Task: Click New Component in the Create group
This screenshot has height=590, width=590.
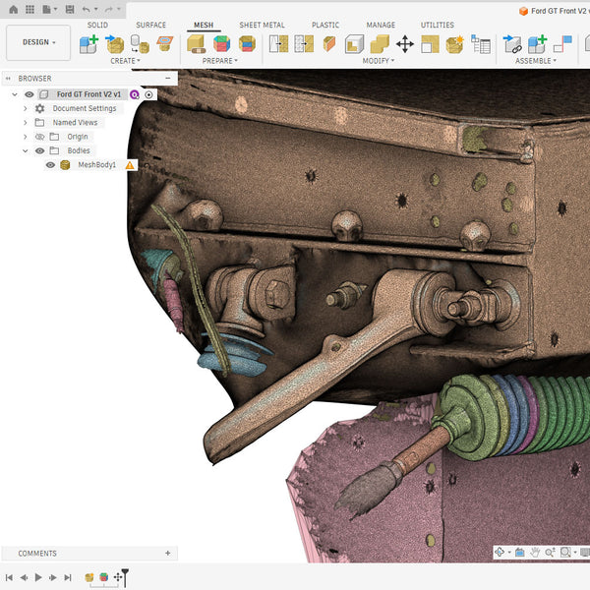Action: click(x=88, y=44)
